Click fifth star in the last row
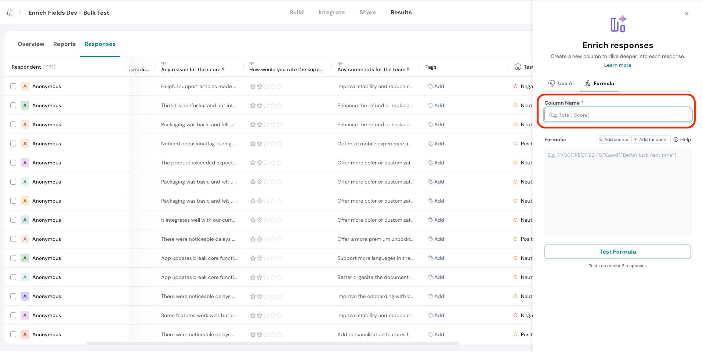Image resolution: width=703 pixels, height=352 pixels. pos(279,334)
